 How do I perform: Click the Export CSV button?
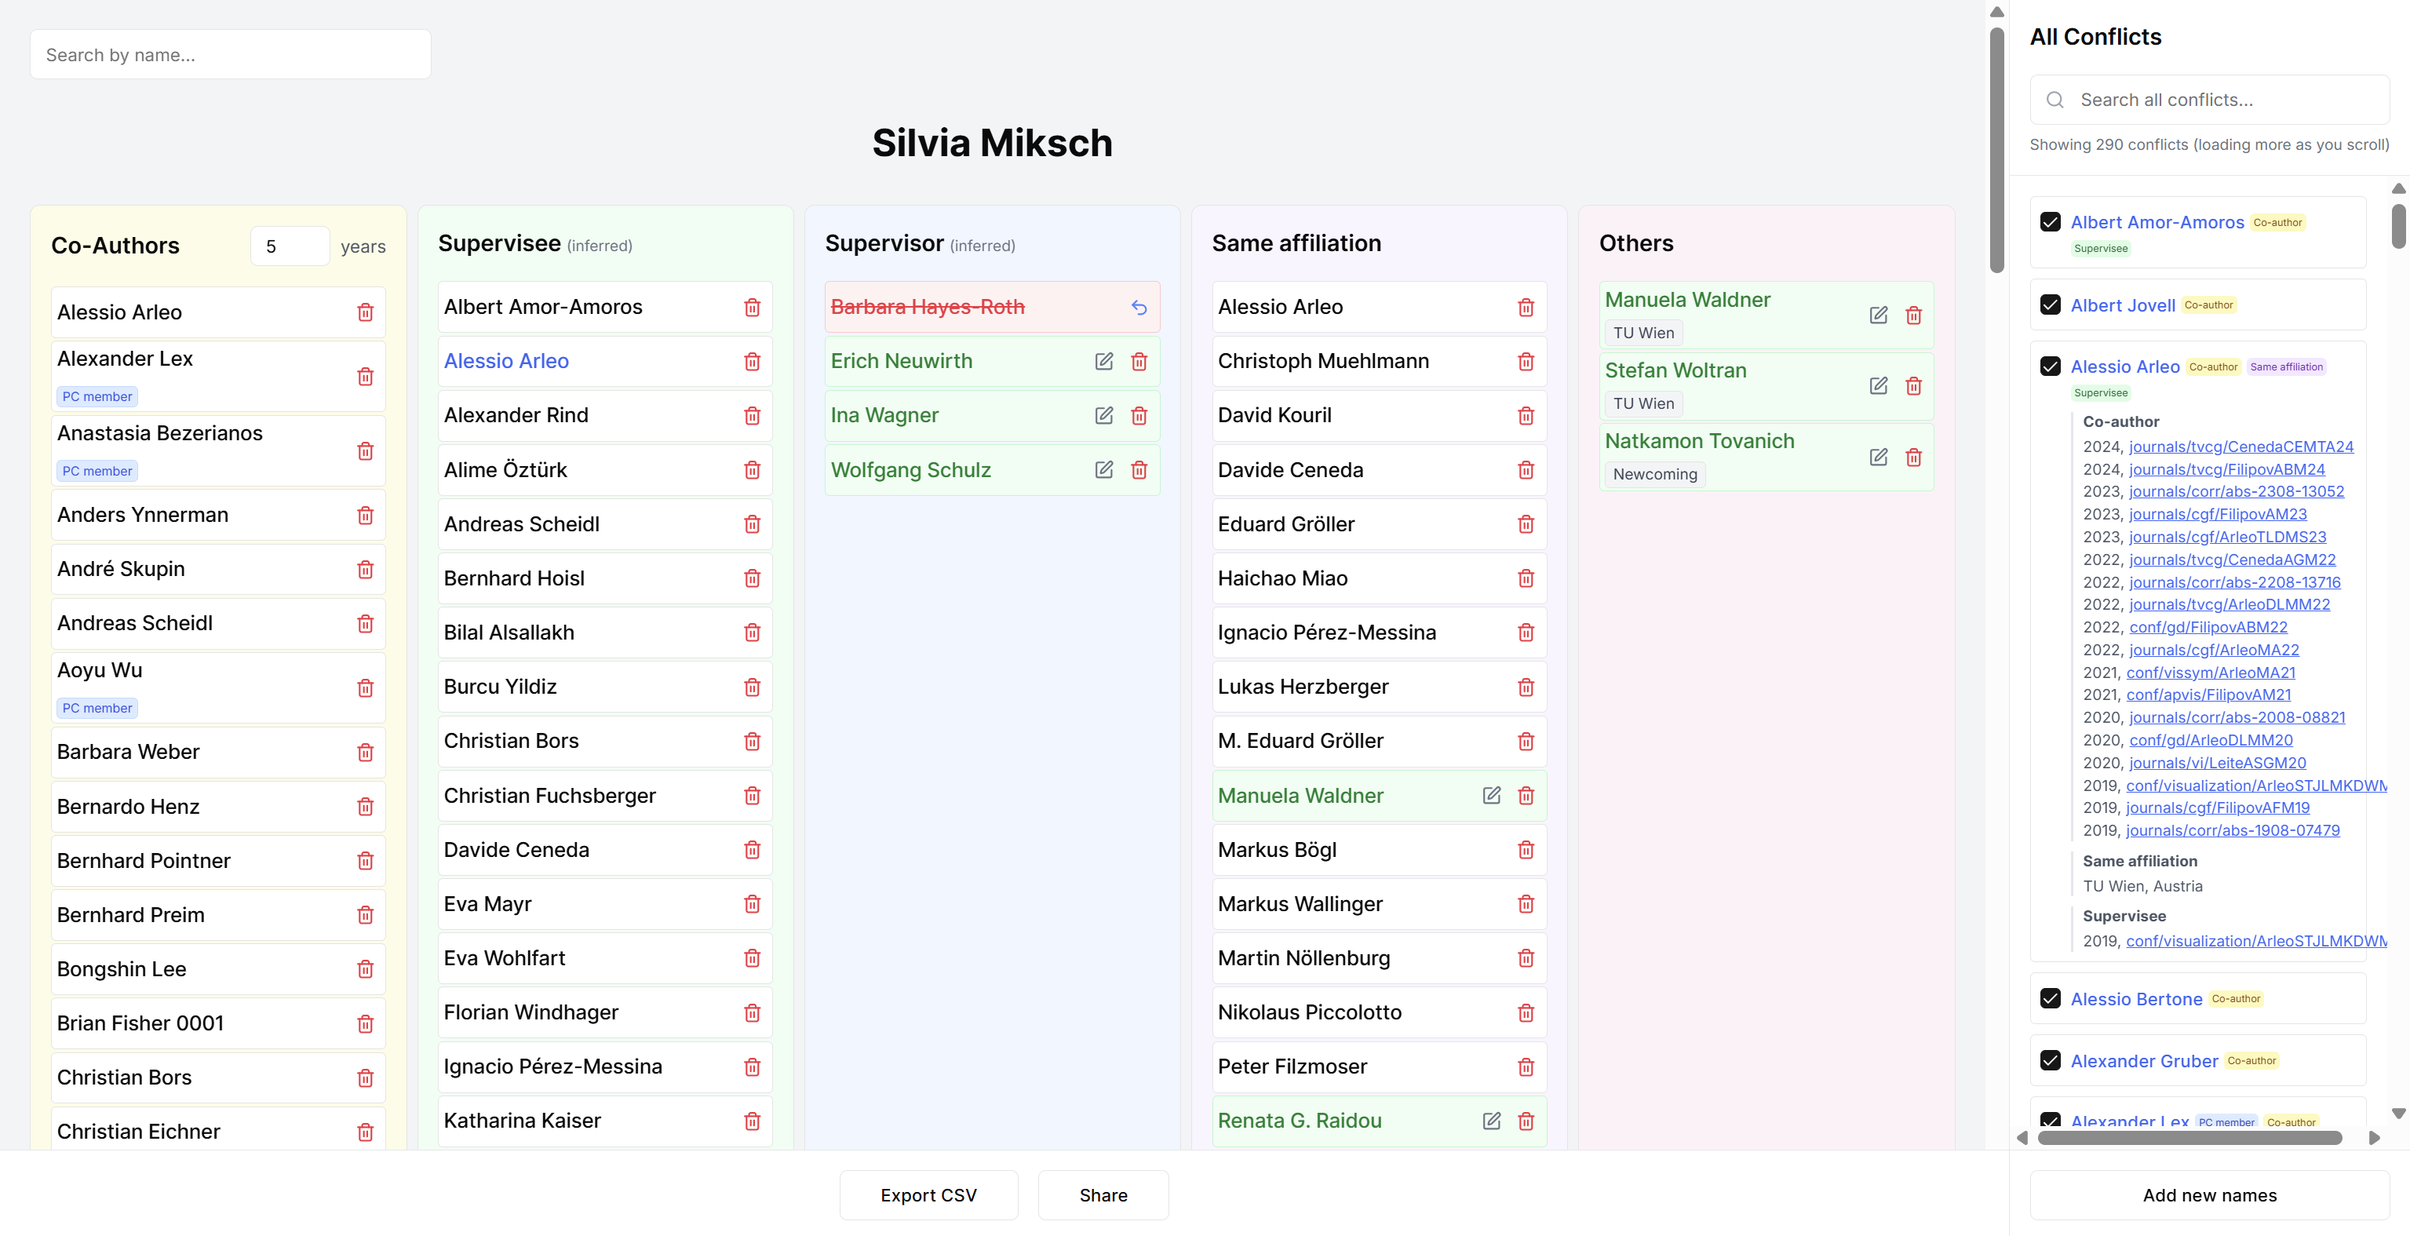coord(928,1195)
